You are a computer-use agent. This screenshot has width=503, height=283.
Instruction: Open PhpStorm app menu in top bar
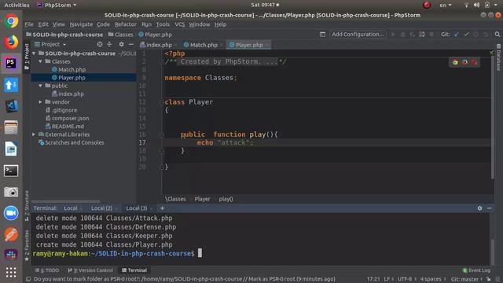click(57, 5)
